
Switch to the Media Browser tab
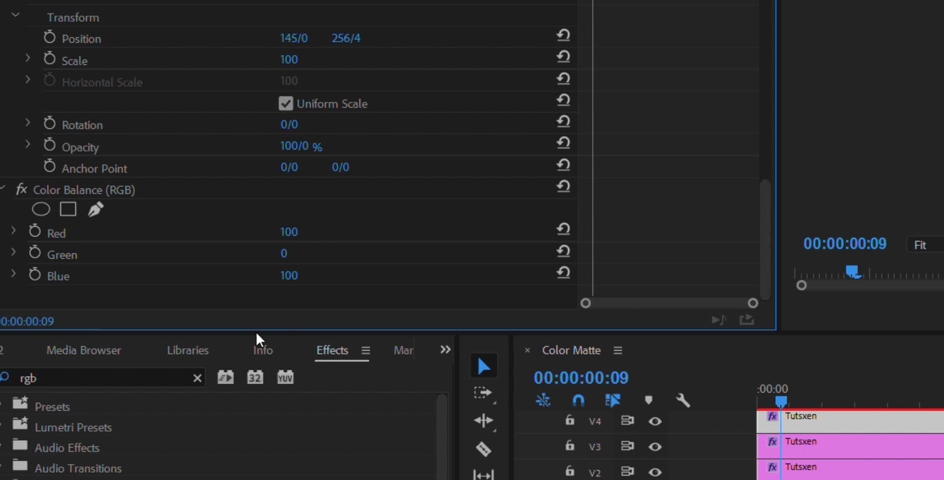click(84, 350)
